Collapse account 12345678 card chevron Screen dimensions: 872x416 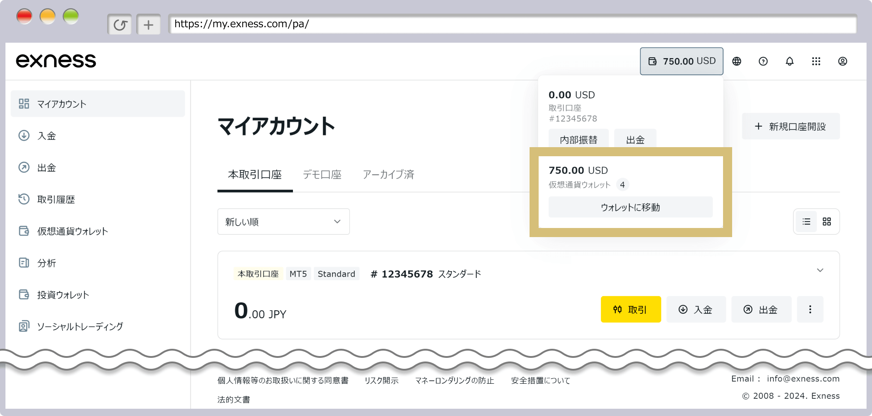click(x=820, y=270)
